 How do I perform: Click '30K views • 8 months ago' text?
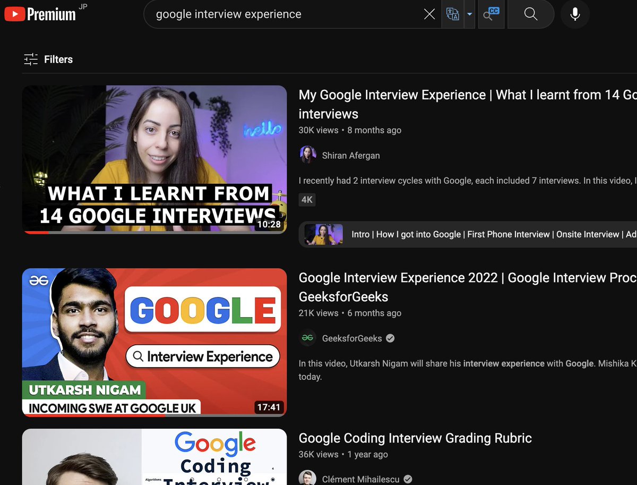click(350, 130)
